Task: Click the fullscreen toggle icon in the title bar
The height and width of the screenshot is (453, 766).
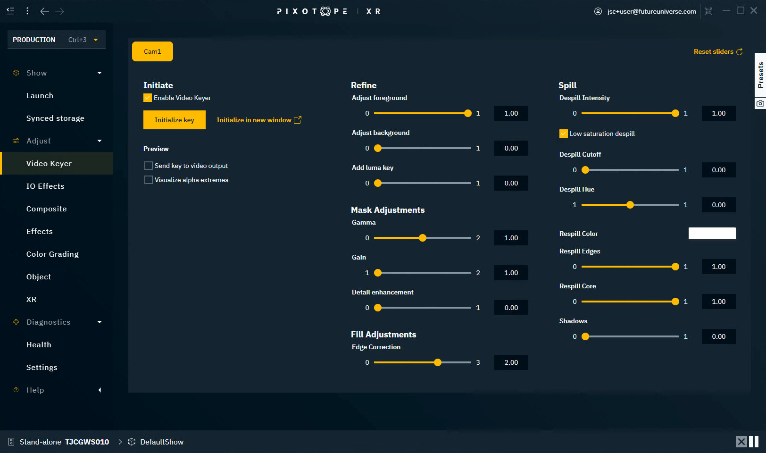Action: pos(708,11)
